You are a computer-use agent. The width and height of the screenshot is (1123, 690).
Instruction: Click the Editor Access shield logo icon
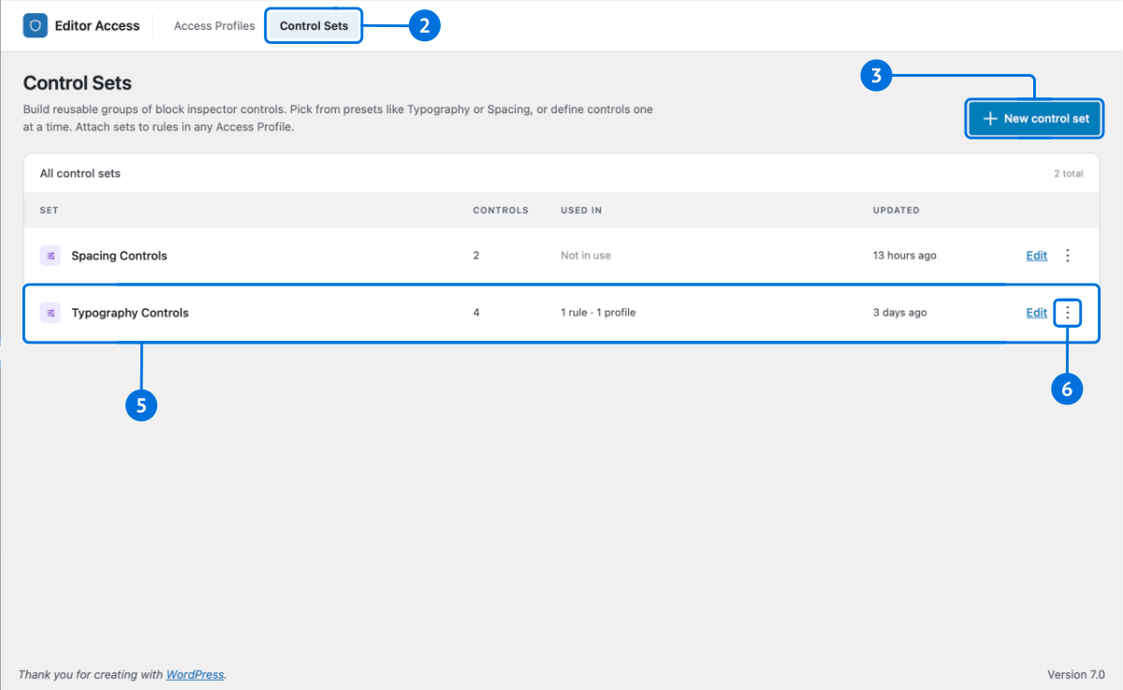pos(36,26)
